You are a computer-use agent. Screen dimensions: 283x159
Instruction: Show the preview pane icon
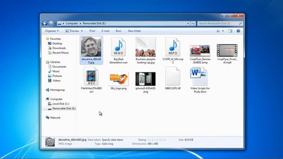tap(230, 31)
